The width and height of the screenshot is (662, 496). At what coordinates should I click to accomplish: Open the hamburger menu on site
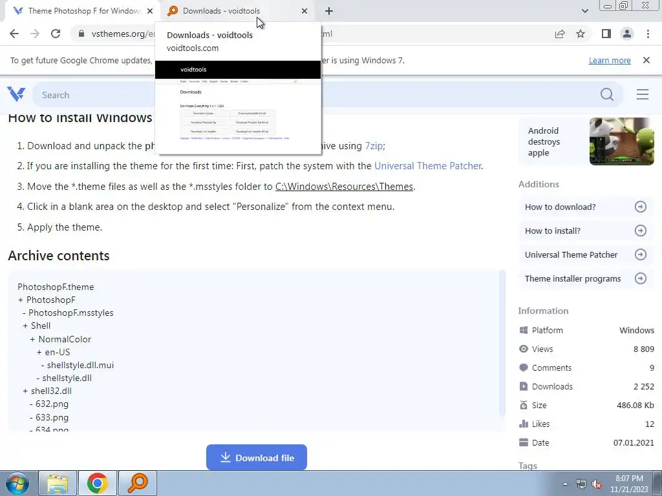coord(643,94)
